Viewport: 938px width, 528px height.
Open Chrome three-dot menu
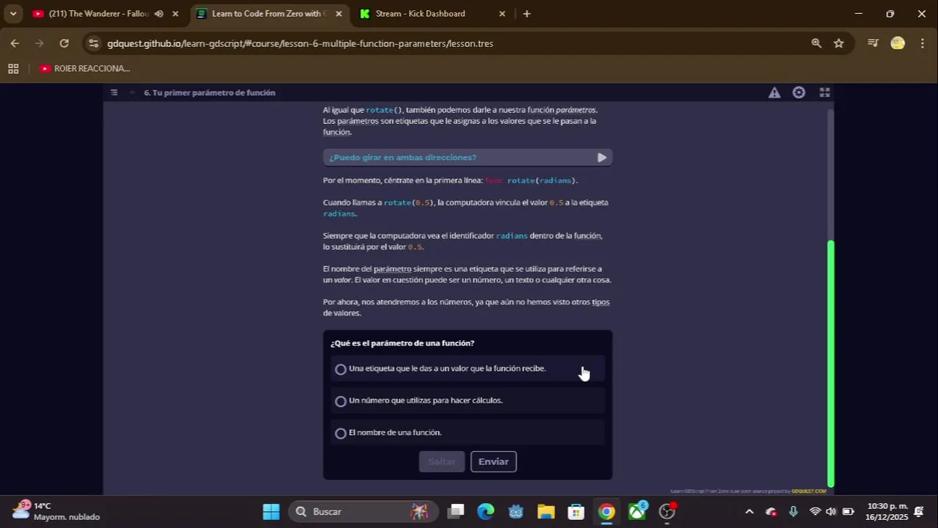click(922, 43)
